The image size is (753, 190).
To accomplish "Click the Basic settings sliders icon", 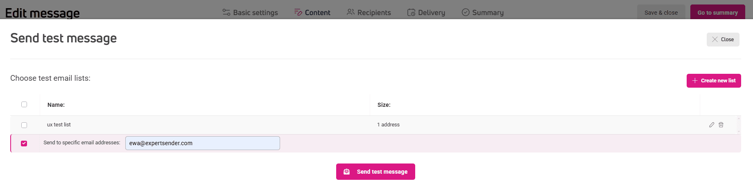I will point(226,12).
